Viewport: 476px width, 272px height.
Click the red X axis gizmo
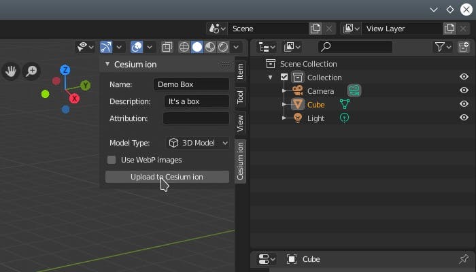pyautogui.click(x=74, y=99)
